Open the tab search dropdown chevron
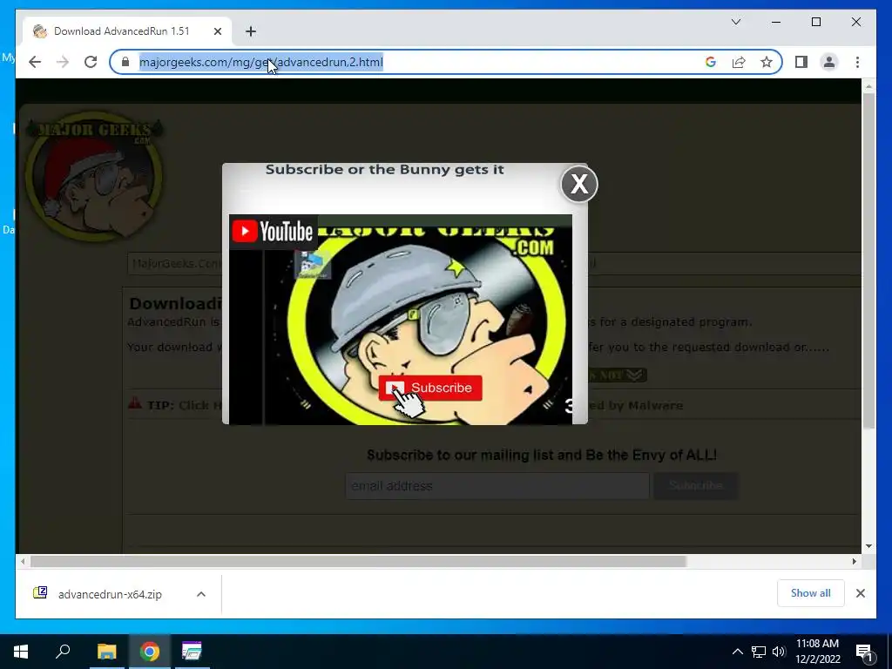 click(736, 22)
